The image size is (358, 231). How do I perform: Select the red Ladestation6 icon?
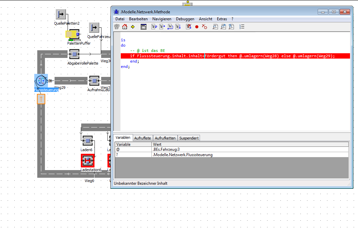[x=88, y=161]
